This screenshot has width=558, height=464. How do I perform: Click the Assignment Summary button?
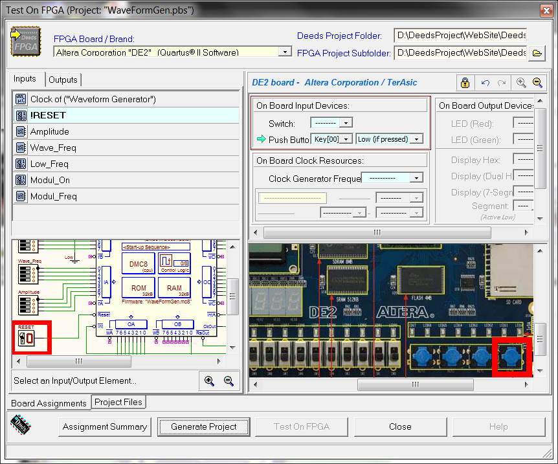tap(105, 426)
